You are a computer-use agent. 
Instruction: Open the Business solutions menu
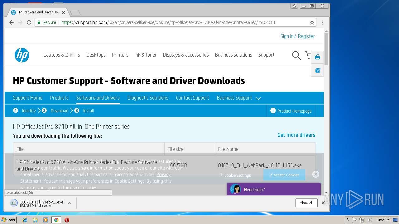pyautogui.click(x=233, y=55)
